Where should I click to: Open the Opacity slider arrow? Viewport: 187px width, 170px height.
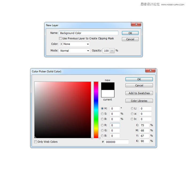[x=112, y=51]
